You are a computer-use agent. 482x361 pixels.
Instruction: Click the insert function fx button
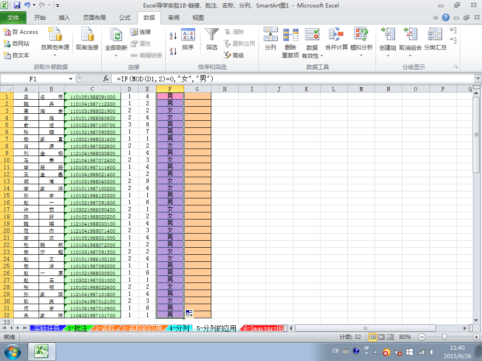106,79
